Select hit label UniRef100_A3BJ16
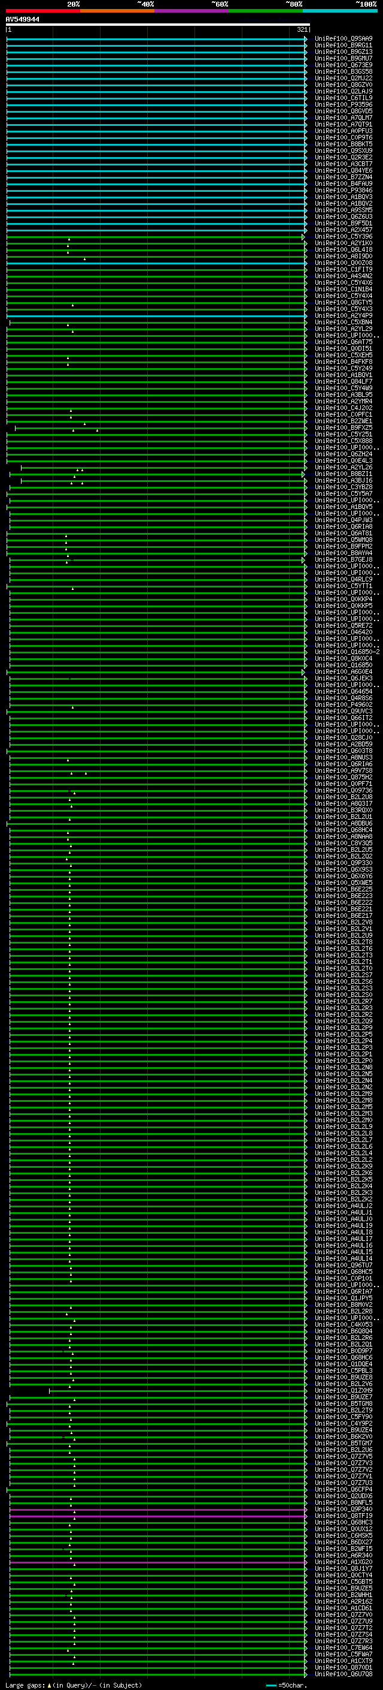 [x=343, y=480]
